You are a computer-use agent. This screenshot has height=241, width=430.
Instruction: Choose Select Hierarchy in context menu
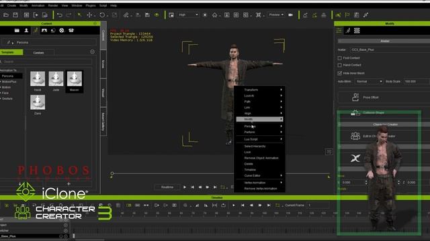pyautogui.click(x=255, y=146)
